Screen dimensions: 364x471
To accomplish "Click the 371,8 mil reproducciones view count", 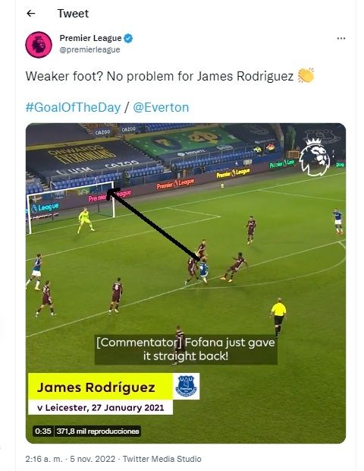I will (98, 431).
